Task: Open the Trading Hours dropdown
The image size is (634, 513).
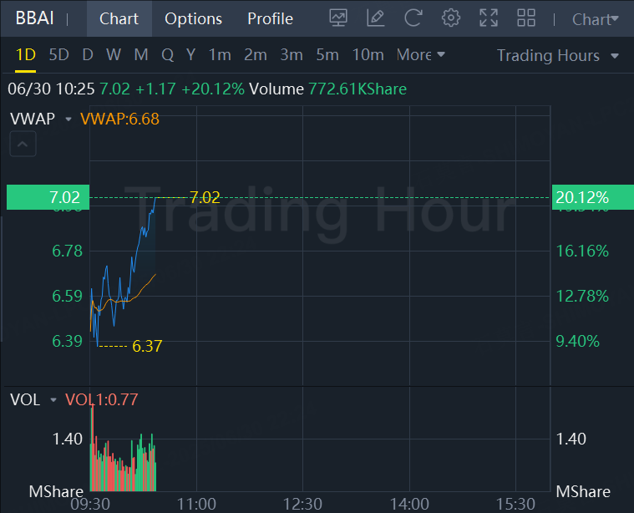Action: coord(557,56)
